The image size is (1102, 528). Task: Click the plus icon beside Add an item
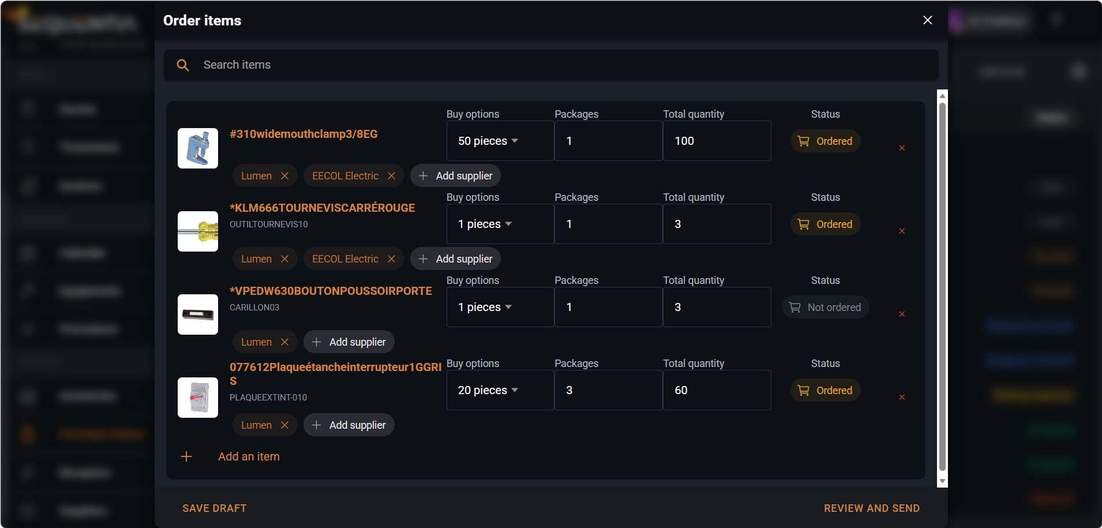(186, 456)
